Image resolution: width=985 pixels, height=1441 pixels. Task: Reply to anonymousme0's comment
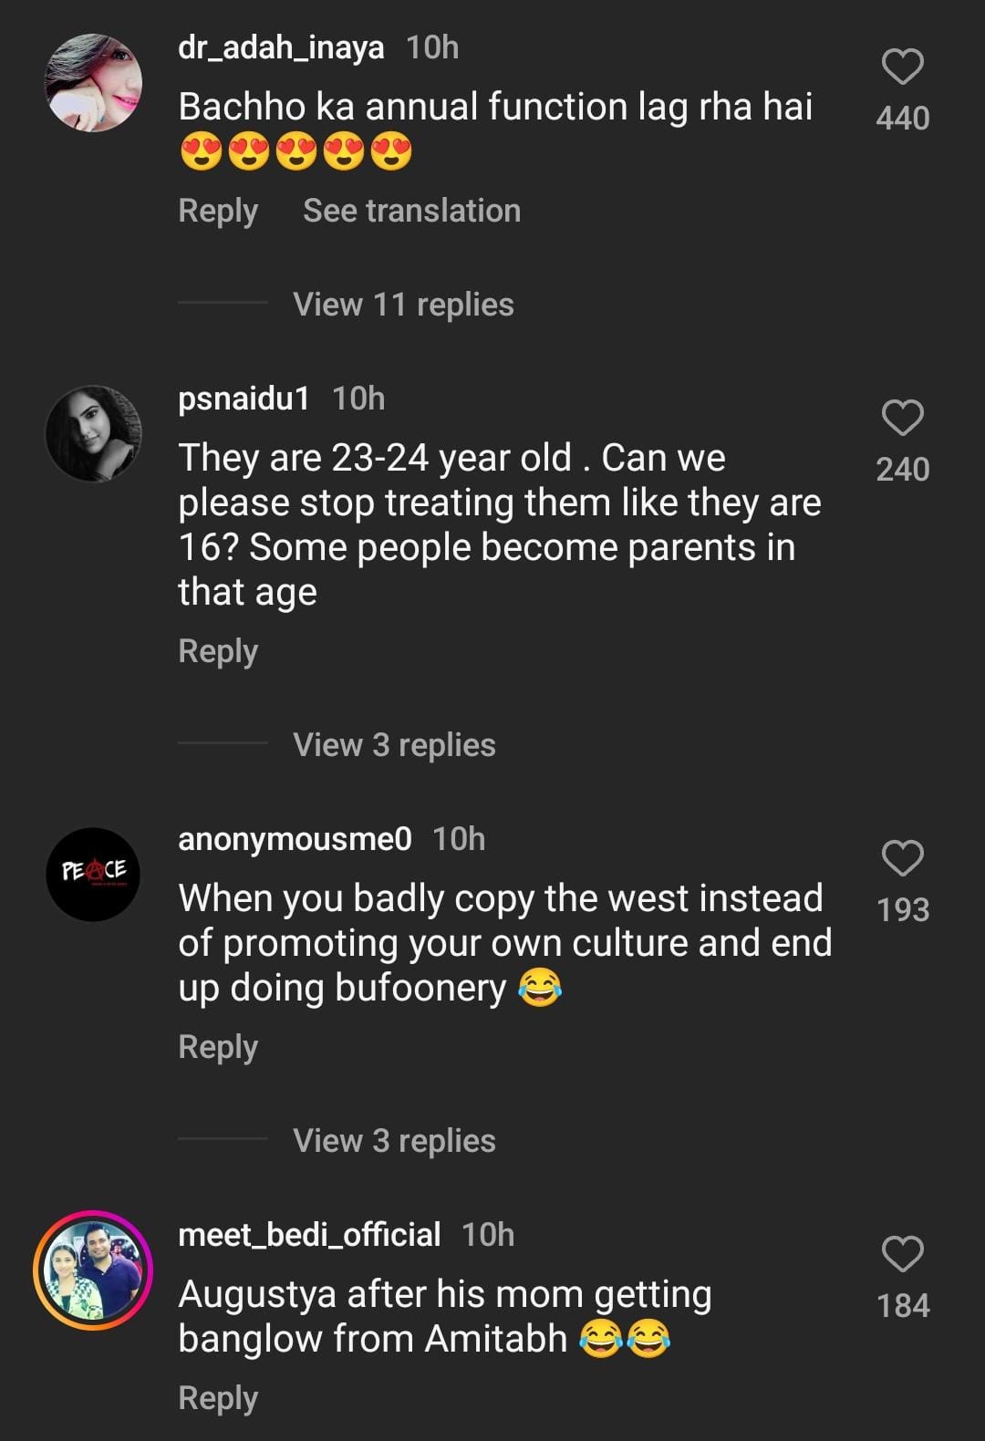click(218, 1047)
